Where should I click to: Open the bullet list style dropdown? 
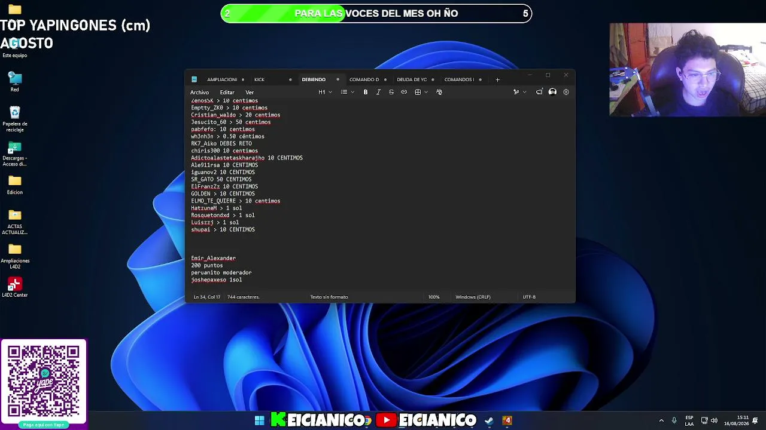tap(347, 92)
